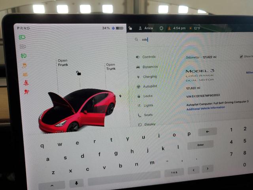Tap the letter m key
Screen dimensions: 253x190
click(152, 163)
